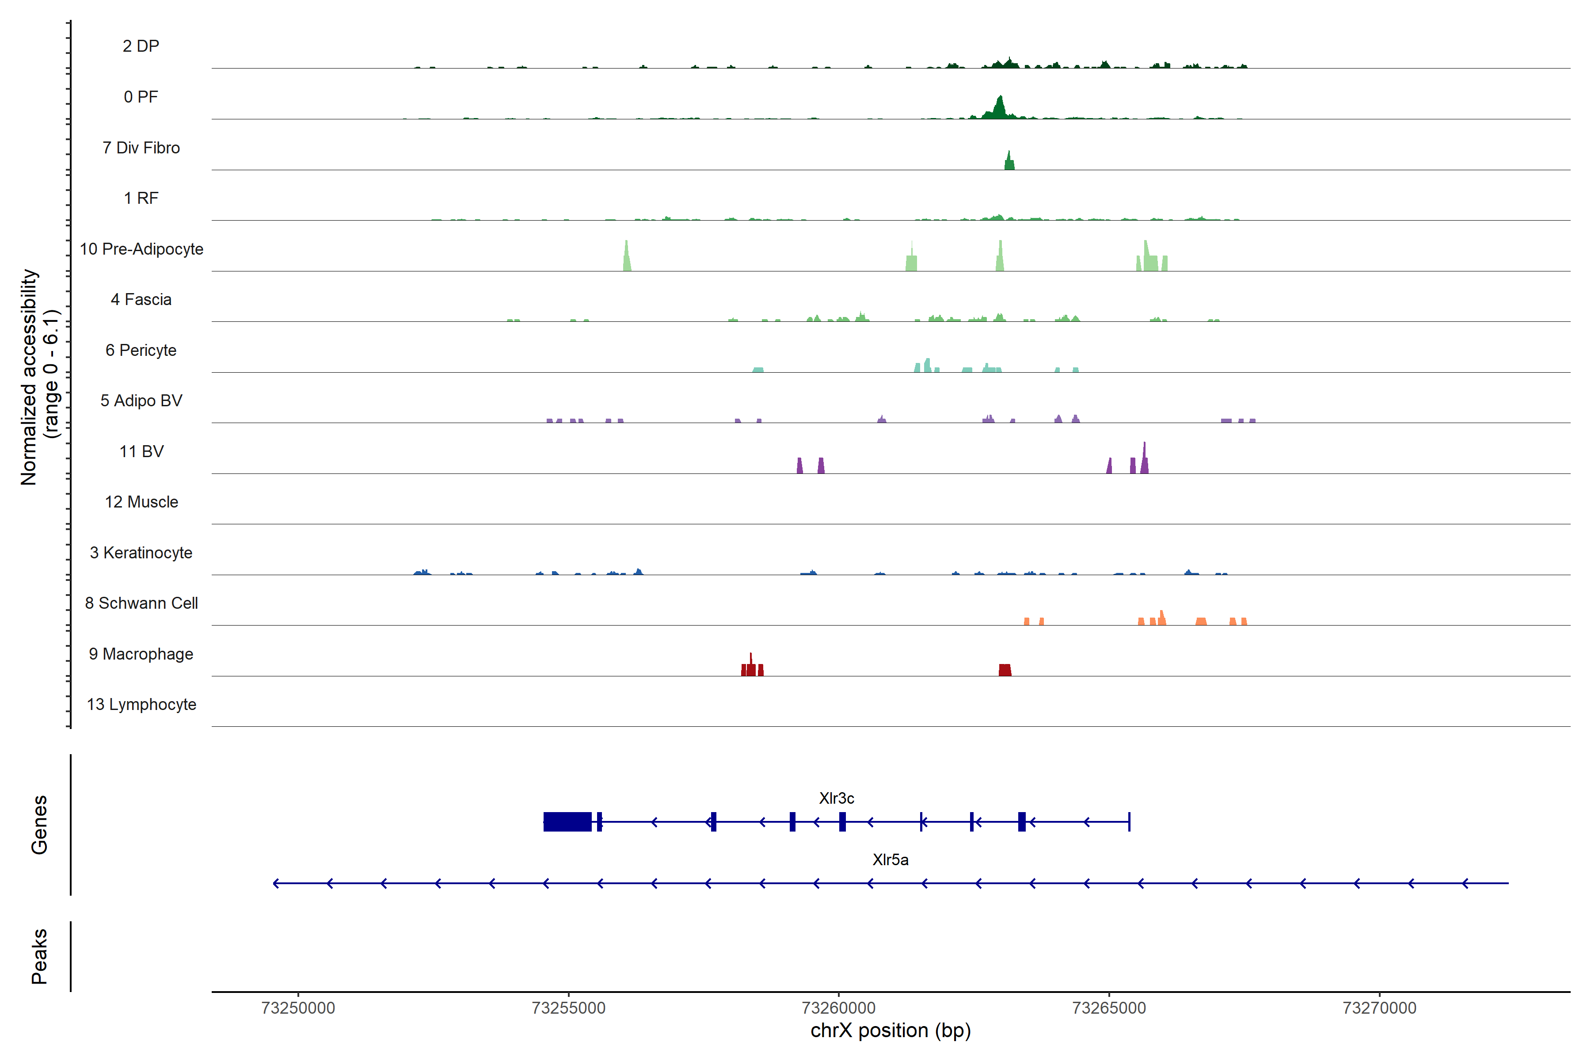This screenshot has width=1591, height=1061.
Task: Click the large Xlr3c exon block
Action: (x=567, y=821)
